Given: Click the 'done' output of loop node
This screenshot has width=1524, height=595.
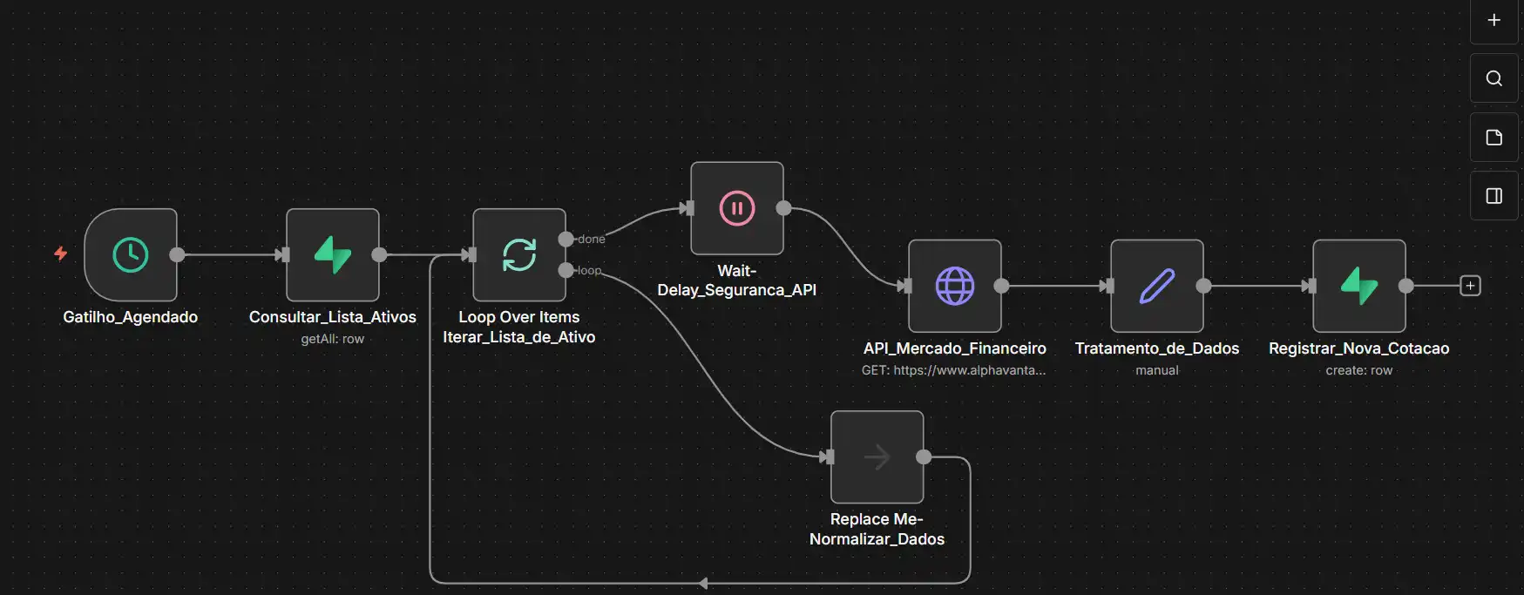Looking at the screenshot, I should 566,239.
